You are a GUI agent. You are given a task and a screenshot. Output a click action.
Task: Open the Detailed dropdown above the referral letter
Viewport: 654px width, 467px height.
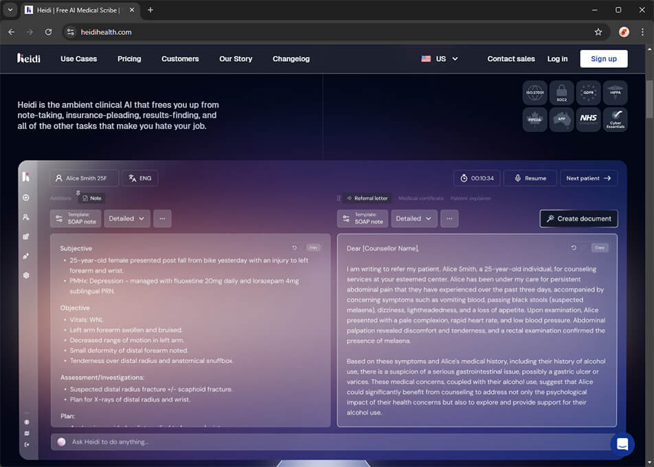(414, 218)
